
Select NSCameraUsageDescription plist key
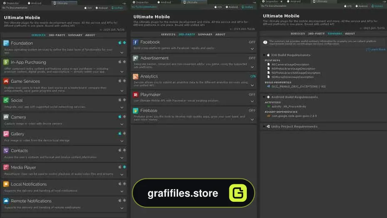click(290, 65)
